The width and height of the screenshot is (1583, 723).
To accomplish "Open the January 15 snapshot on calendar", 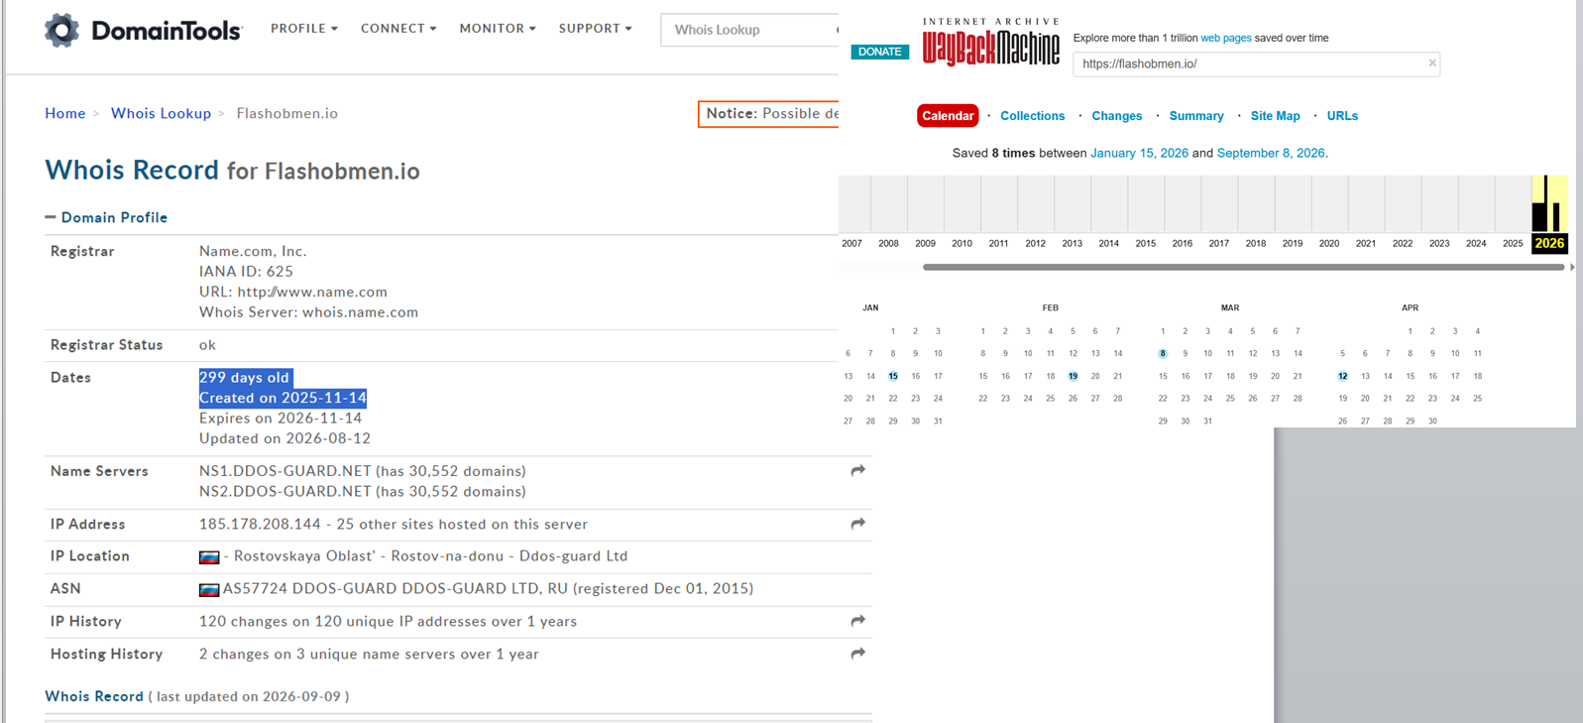I will (893, 376).
